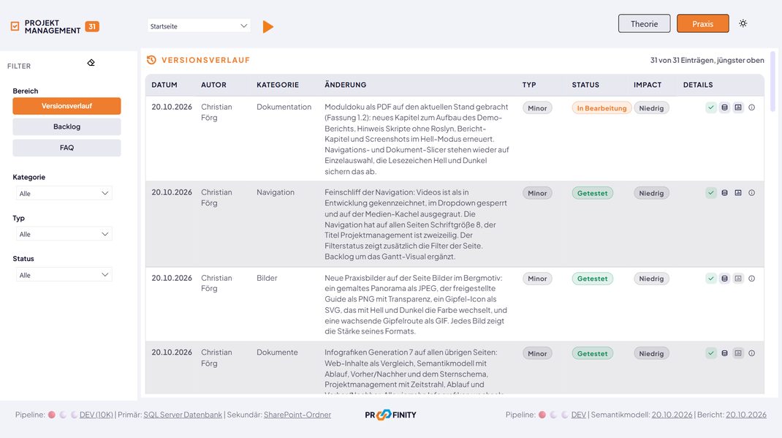Click the history clock icon beside Versionsverlauf heading
Viewport: 782px width, 438px height.
pos(151,60)
